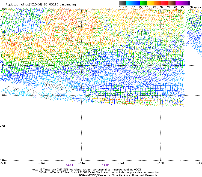
Task: Click the blue 10-15 knots legend color
Action: (136, 3)
